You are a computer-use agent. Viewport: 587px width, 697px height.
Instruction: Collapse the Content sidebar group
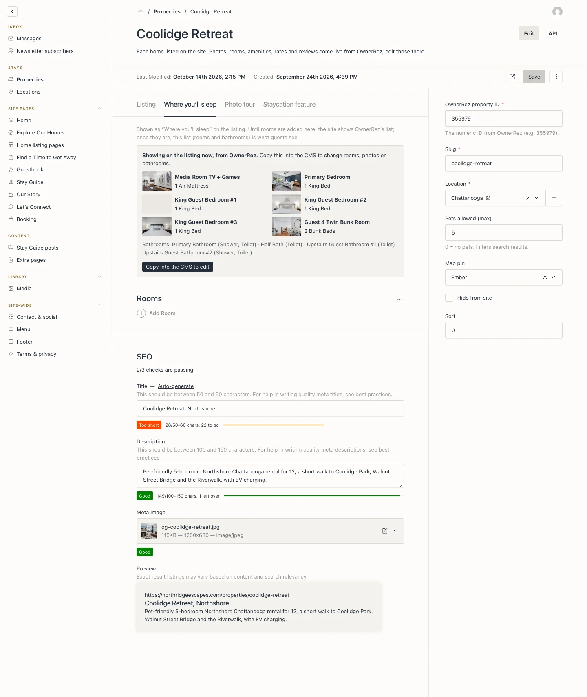pyautogui.click(x=99, y=236)
